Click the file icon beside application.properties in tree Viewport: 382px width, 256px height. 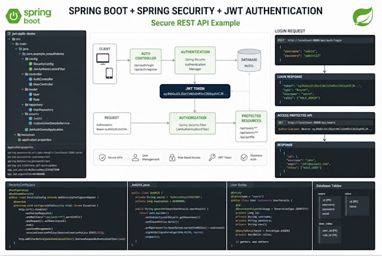coord(20,140)
